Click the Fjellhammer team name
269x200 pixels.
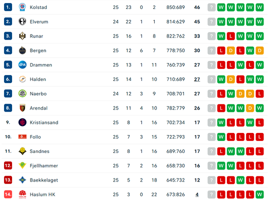point(44,165)
